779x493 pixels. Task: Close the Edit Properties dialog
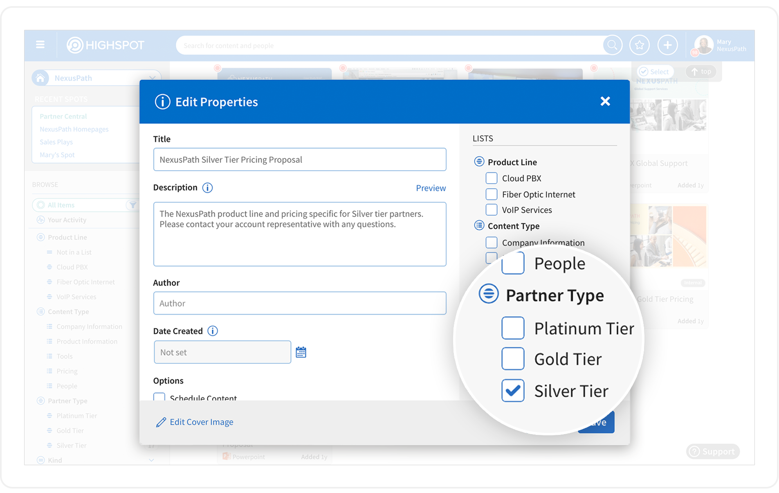point(605,101)
